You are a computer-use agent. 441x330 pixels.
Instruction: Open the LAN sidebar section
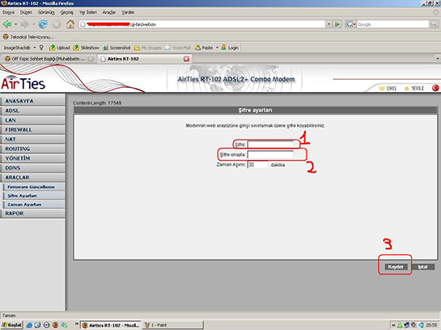(32, 120)
